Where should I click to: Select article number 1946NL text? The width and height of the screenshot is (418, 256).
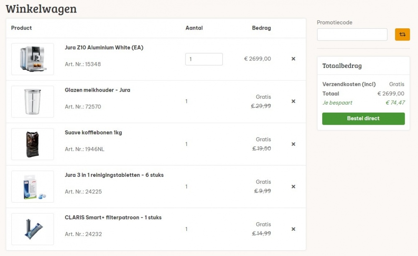[84, 149]
